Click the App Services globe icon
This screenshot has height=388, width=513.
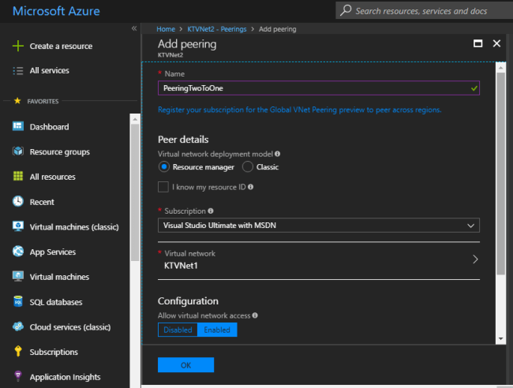tap(17, 252)
